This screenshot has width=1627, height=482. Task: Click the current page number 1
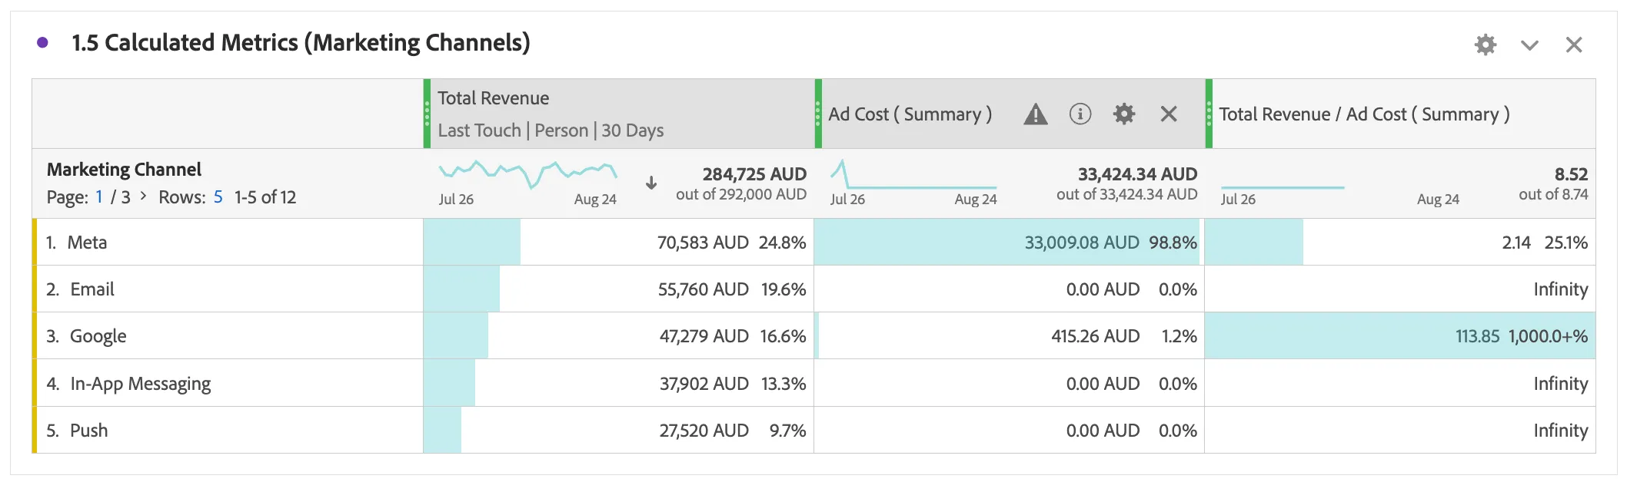[x=99, y=197]
